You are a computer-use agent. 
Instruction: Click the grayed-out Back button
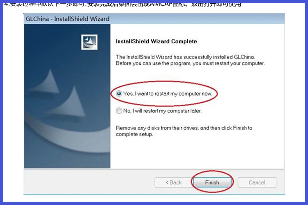tap(174, 182)
